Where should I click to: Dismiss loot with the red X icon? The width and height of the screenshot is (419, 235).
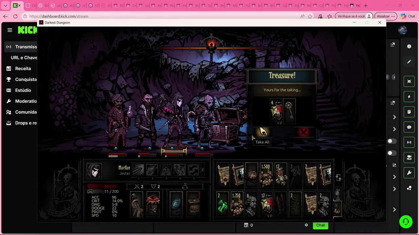pyautogui.click(x=304, y=132)
